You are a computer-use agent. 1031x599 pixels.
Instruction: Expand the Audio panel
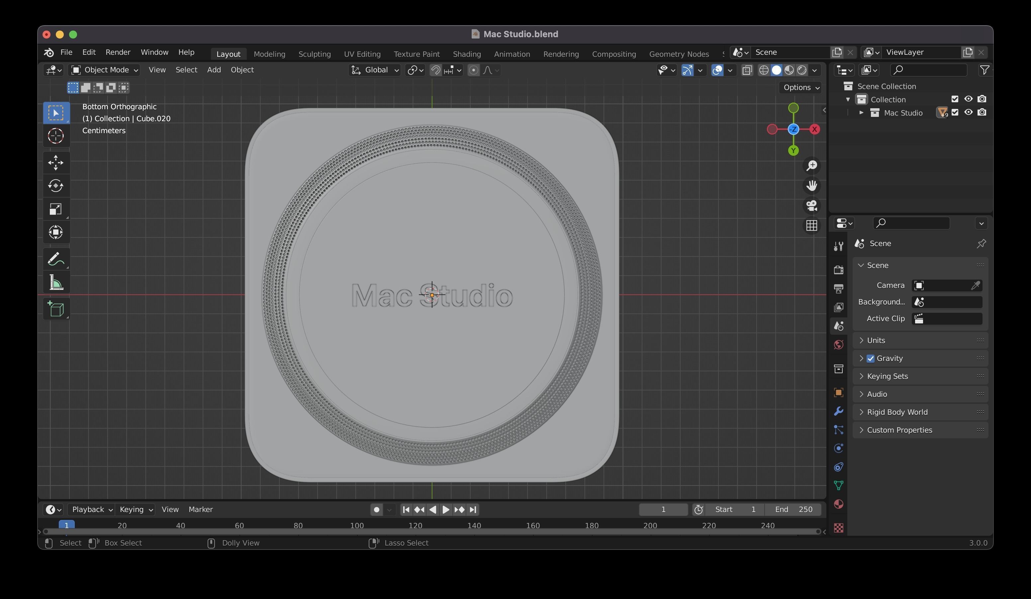point(920,394)
